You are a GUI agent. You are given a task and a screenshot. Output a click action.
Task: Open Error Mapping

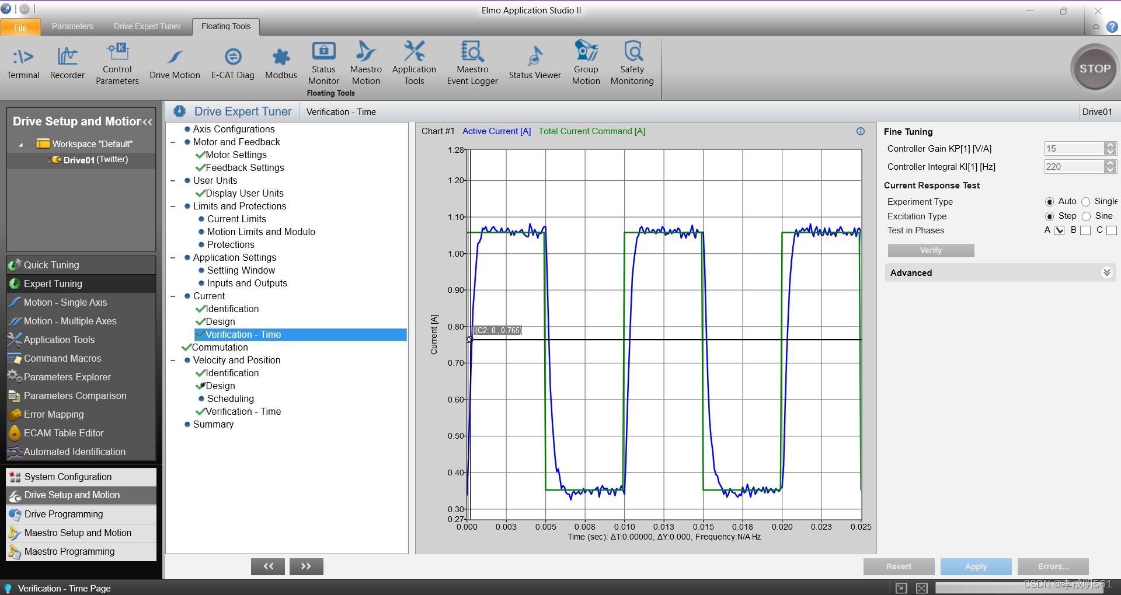[x=81, y=414]
